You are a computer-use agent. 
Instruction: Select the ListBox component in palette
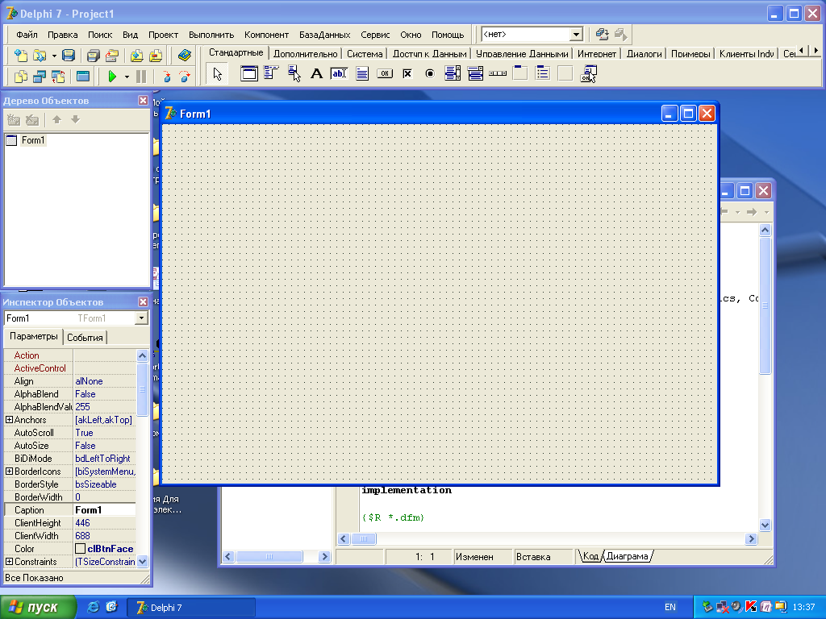tap(453, 73)
